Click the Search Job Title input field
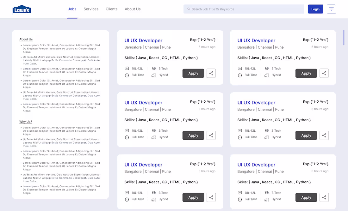 tap(244, 9)
